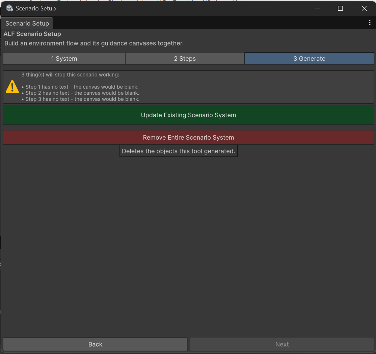Select the 3 Generate step
Screen dimensions: 376x354
pyautogui.click(x=309, y=58)
